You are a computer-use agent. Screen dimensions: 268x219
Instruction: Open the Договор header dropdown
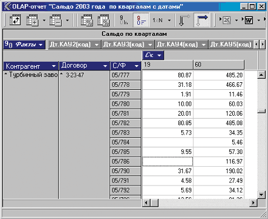105,66
